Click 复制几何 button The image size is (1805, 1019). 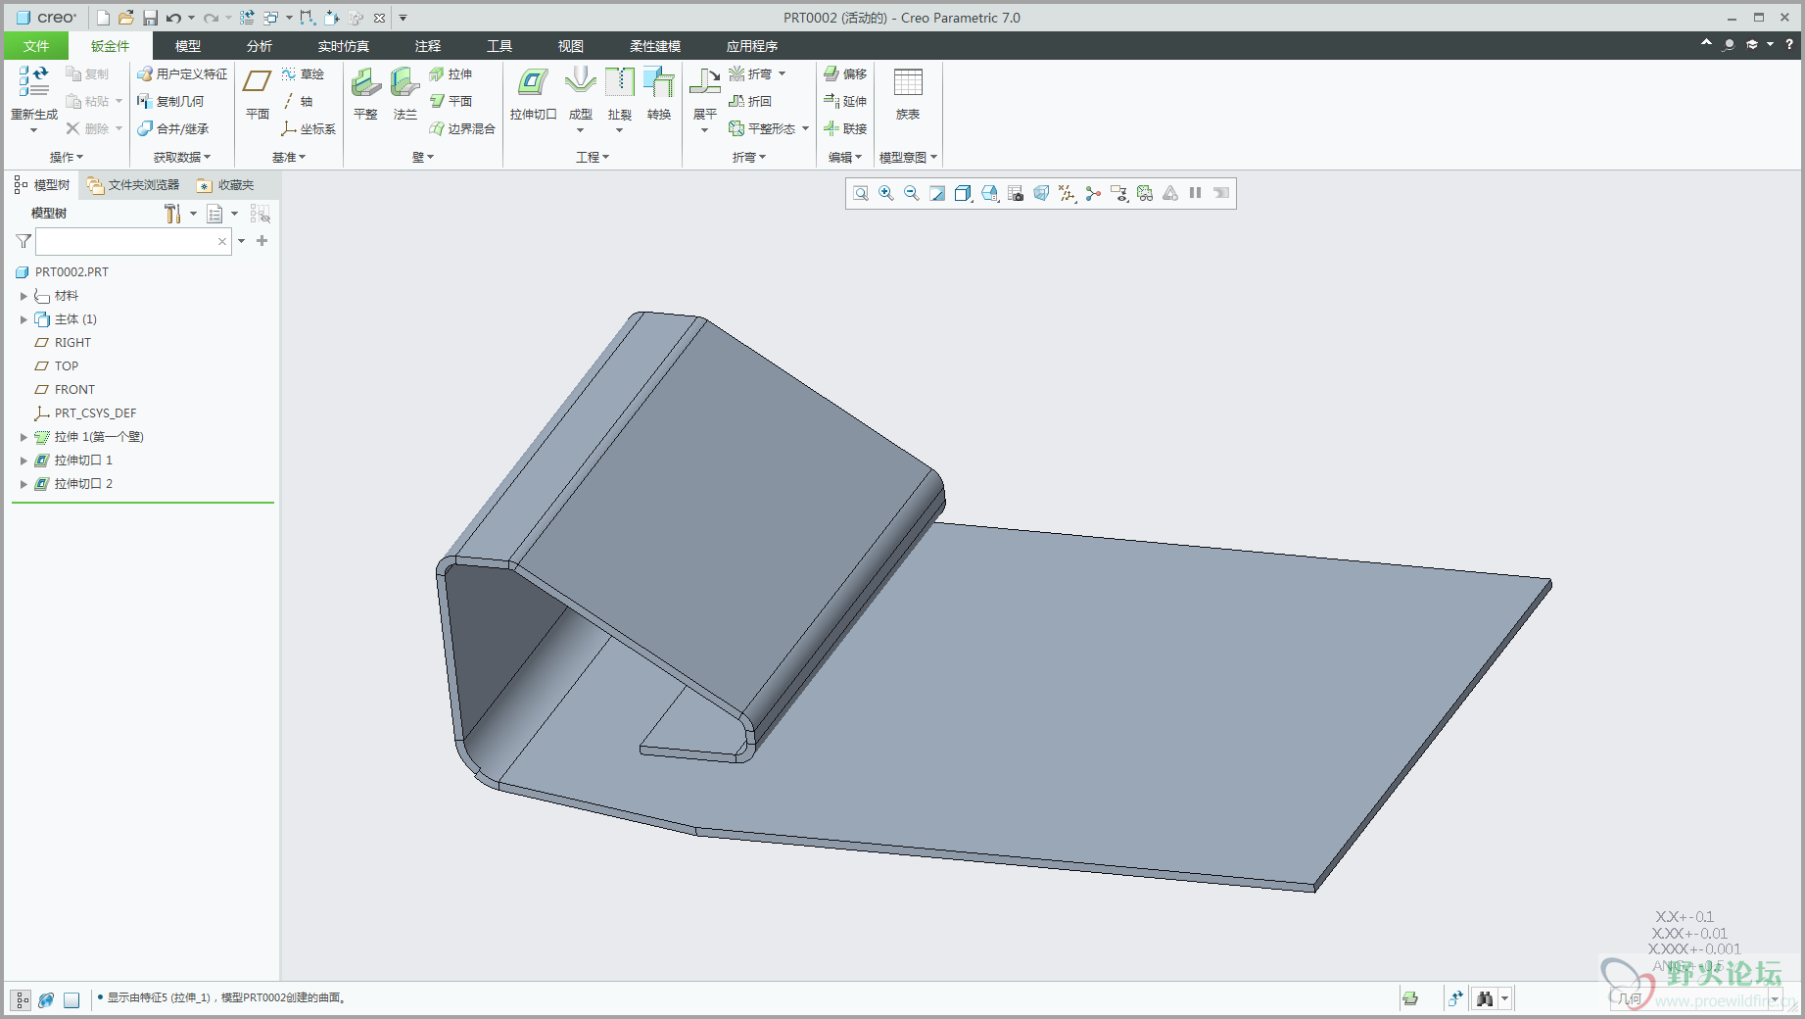coord(170,102)
